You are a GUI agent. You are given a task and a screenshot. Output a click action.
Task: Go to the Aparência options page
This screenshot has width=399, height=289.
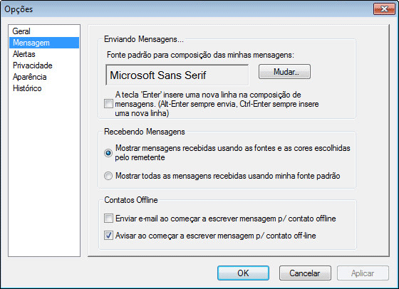[x=29, y=77]
